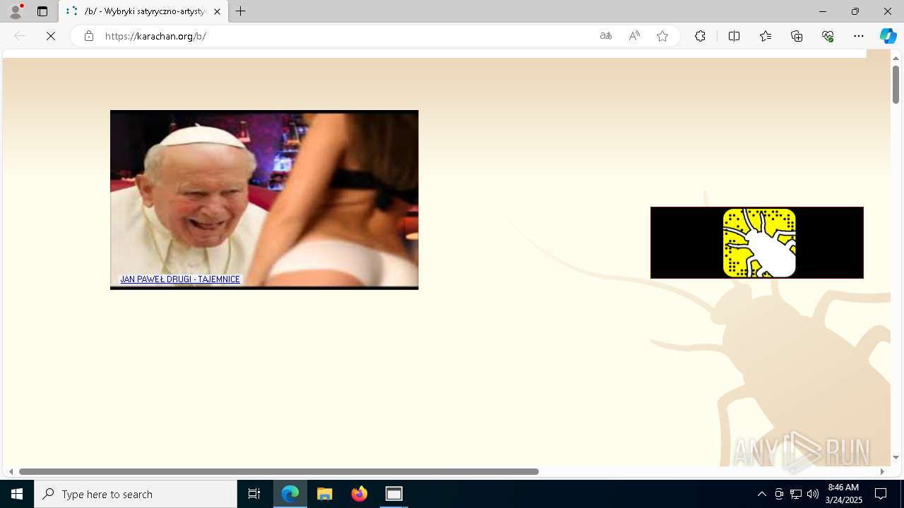The width and height of the screenshot is (904, 508).
Task: Launch Firefox from taskbar
Action: point(359,494)
